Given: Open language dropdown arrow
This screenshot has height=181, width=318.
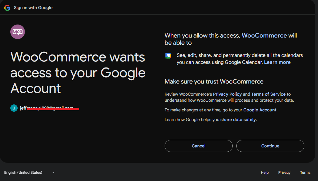Looking at the screenshot, I should pyautogui.click(x=53, y=173).
